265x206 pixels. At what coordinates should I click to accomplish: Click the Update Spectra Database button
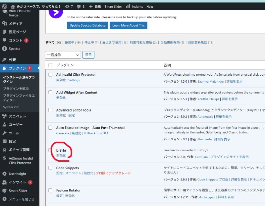click(87, 26)
